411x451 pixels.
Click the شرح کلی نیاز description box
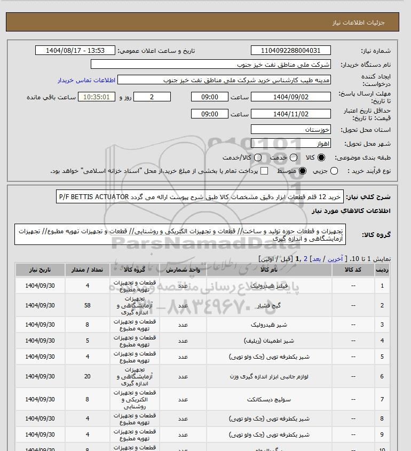click(x=200, y=197)
